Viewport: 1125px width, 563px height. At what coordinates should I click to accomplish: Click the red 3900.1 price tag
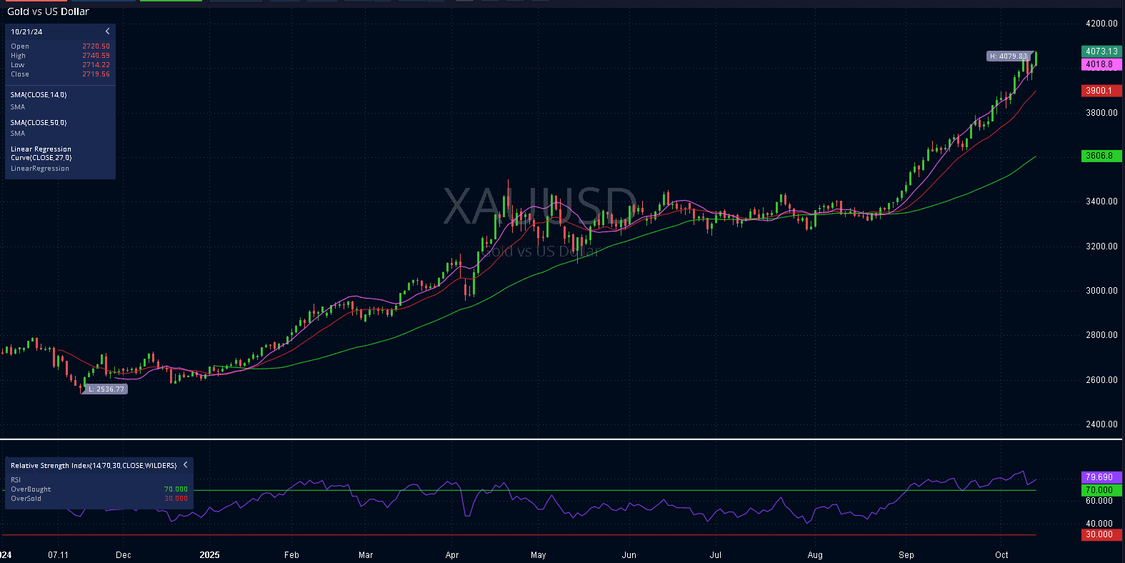(x=1101, y=91)
